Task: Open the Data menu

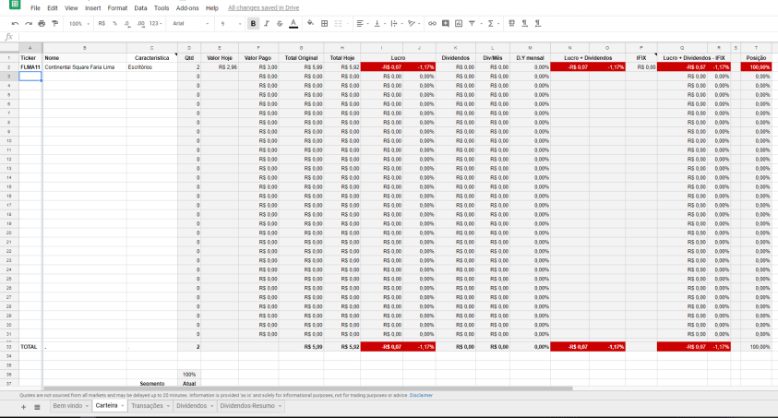Action: pyautogui.click(x=140, y=8)
